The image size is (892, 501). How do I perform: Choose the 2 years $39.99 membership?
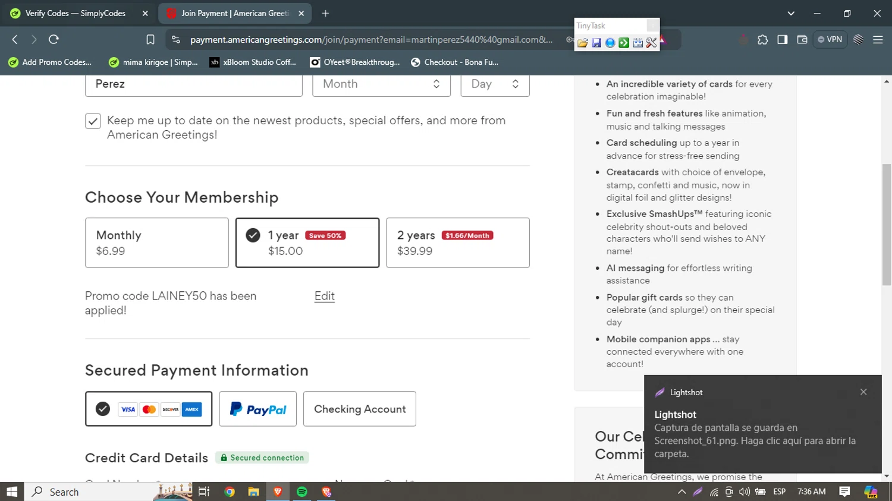click(458, 242)
